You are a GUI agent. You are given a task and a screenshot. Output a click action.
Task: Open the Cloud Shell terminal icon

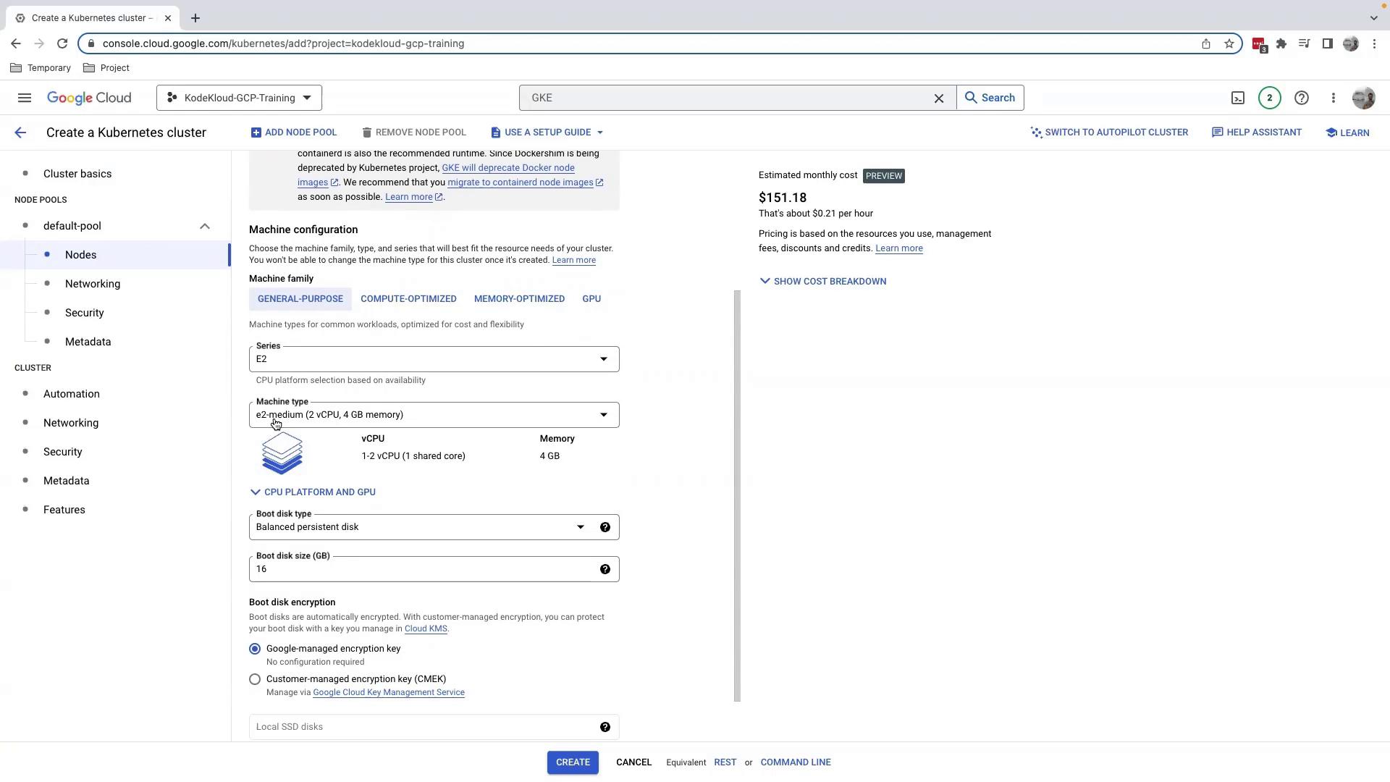pos(1238,98)
